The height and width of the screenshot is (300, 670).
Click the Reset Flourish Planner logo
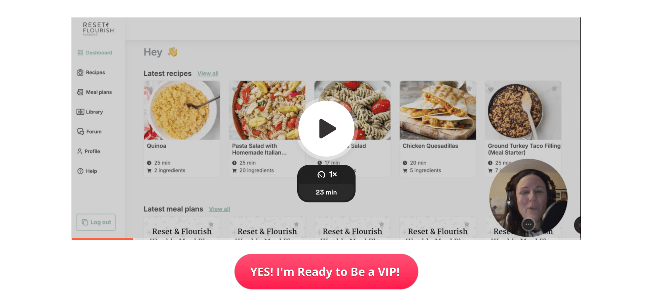[x=98, y=29]
